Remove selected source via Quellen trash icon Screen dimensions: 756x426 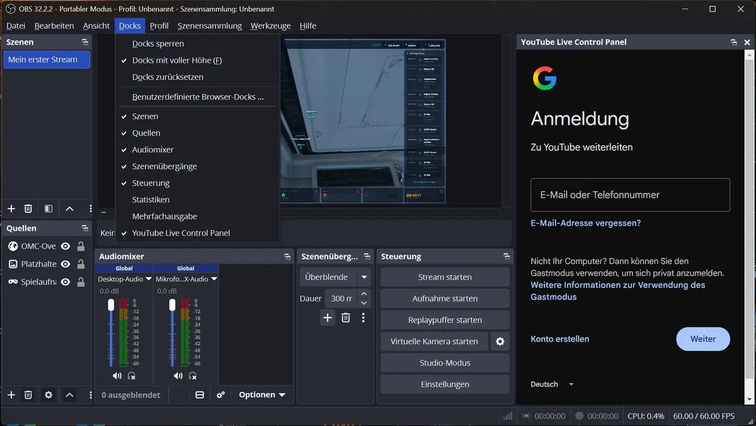pyautogui.click(x=28, y=395)
